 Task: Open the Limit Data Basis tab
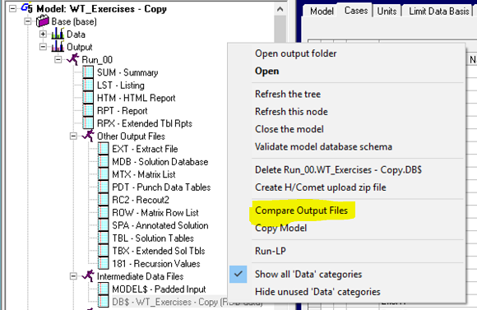point(438,11)
